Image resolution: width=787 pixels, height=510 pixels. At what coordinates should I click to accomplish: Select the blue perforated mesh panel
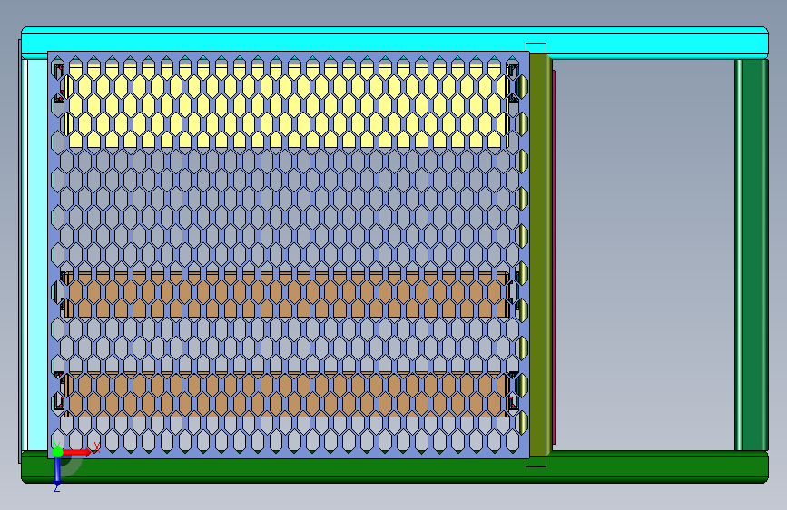click(289, 254)
